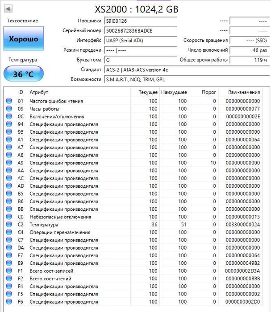271x312 pixels.
Task: Click status icon of row F2
Action: pos(9,279)
